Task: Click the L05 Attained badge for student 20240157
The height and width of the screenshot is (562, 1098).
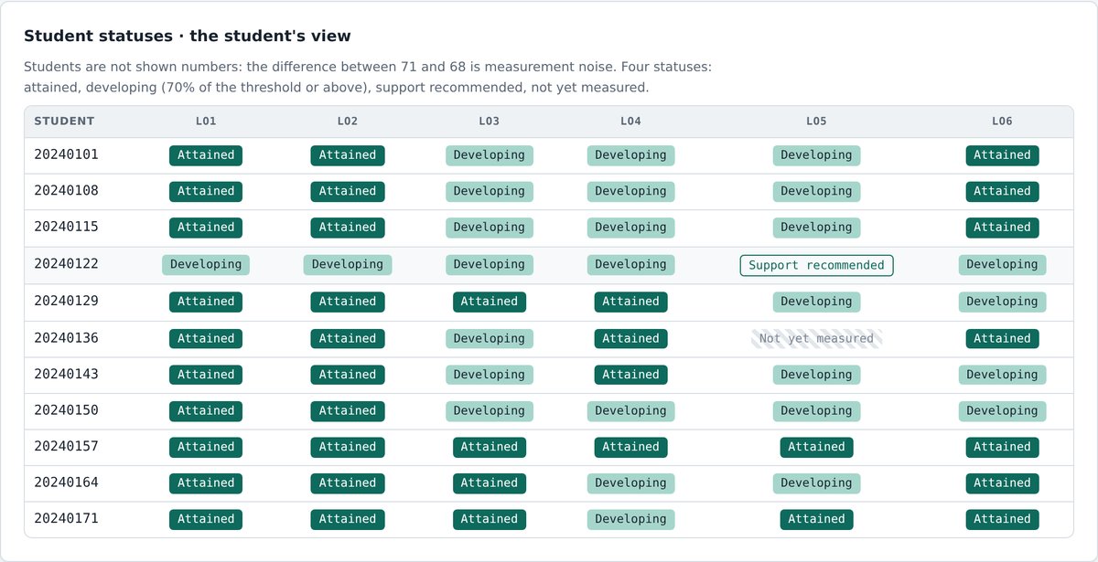Action: (x=816, y=447)
